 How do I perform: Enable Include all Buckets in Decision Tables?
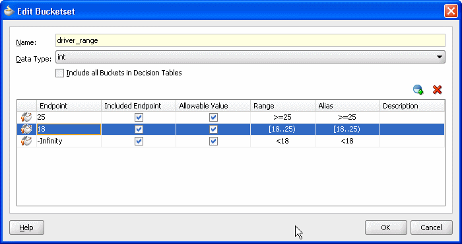click(x=60, y=73)
